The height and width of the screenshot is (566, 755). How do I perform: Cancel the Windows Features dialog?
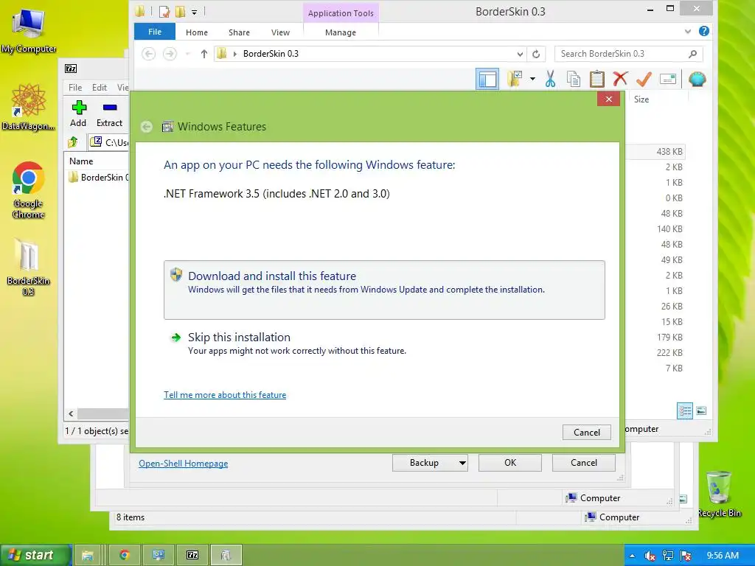586,432
